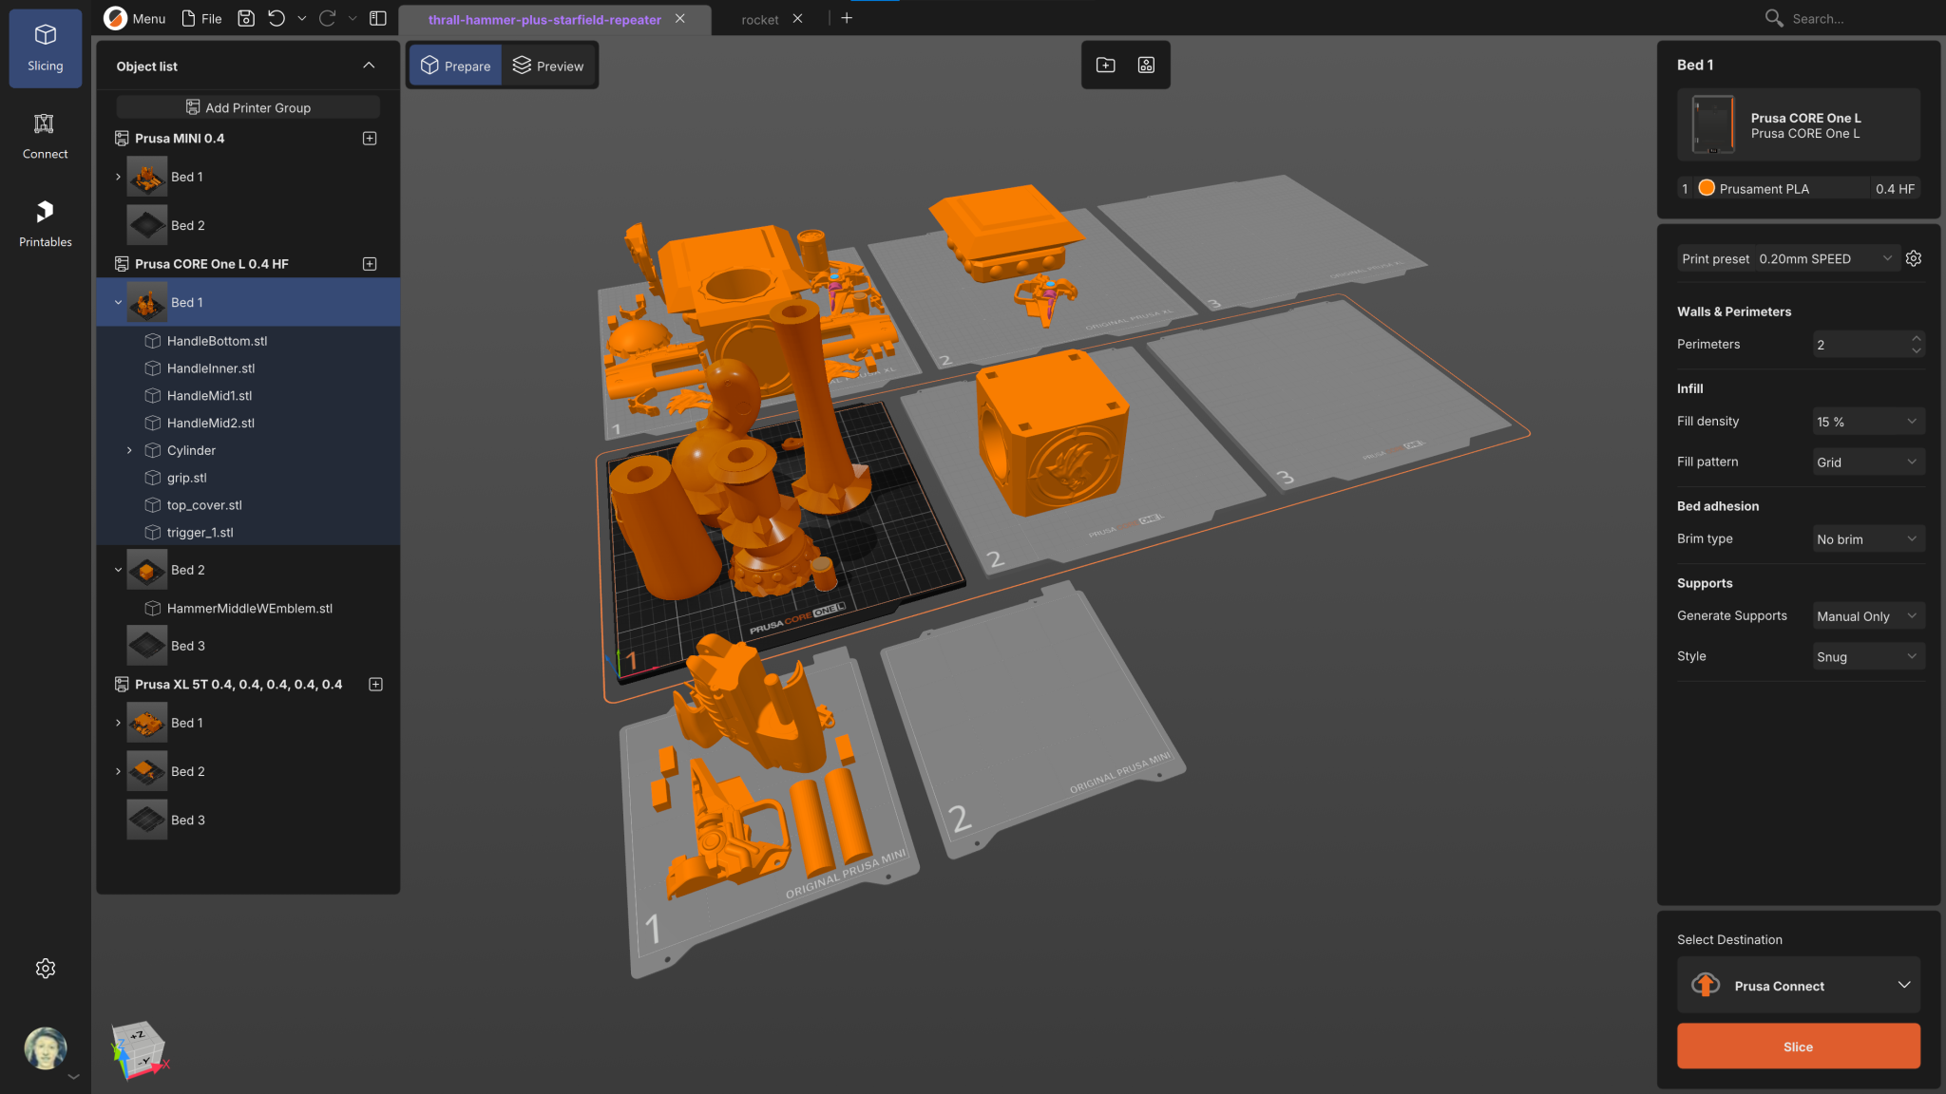Screen dimensions: 1946x1094
Task: Switch to the Preview tab
Action: click(x=548, y=66)
